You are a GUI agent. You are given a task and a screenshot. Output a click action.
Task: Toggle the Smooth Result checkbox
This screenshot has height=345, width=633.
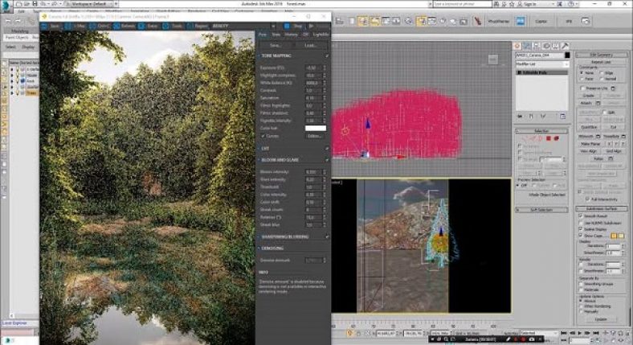580,214
